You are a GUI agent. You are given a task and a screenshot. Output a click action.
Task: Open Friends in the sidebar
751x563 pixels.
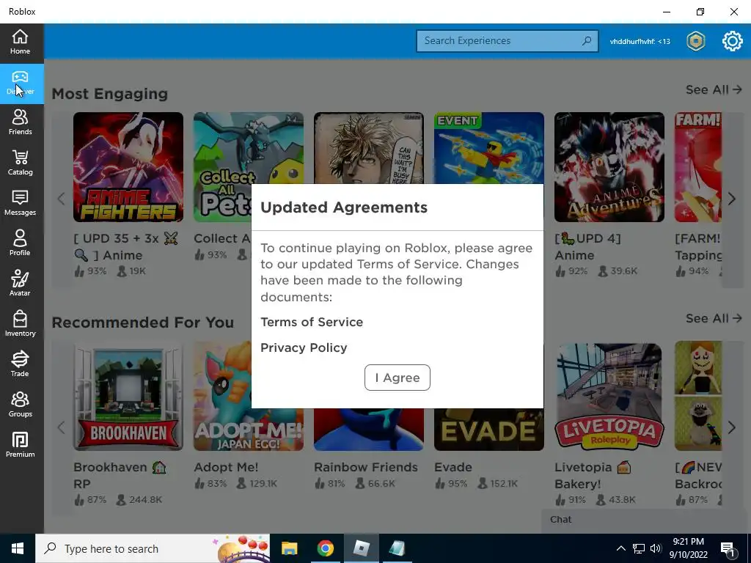click(20, 122)
